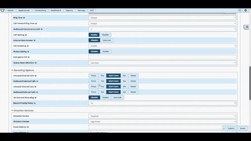Click the Call Screening help icon
The image size is (251, 141).
[x=28, y=46]
